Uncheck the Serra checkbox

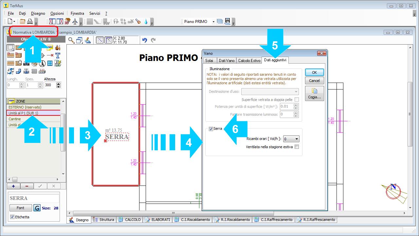pyautogui.click(x=211, y=129)
